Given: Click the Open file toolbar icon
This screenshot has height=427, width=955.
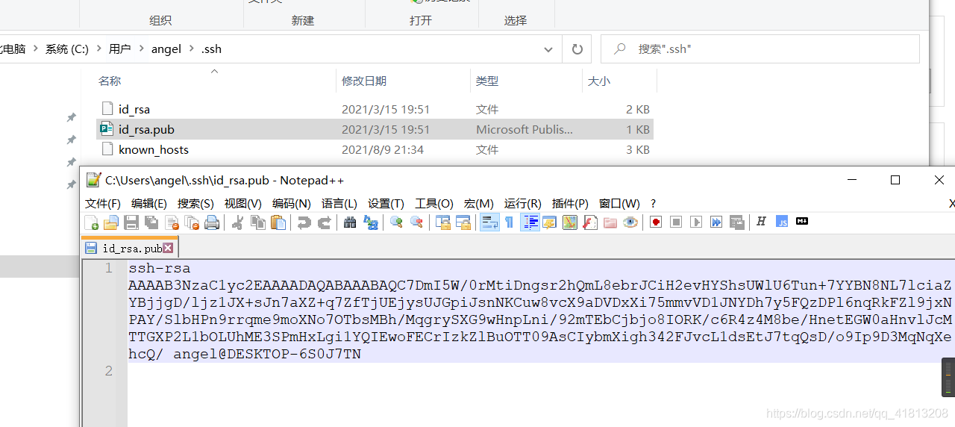Looking at the screenshot, I should [111, 222].
